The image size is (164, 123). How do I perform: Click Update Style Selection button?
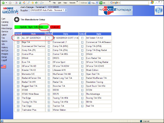31,27
